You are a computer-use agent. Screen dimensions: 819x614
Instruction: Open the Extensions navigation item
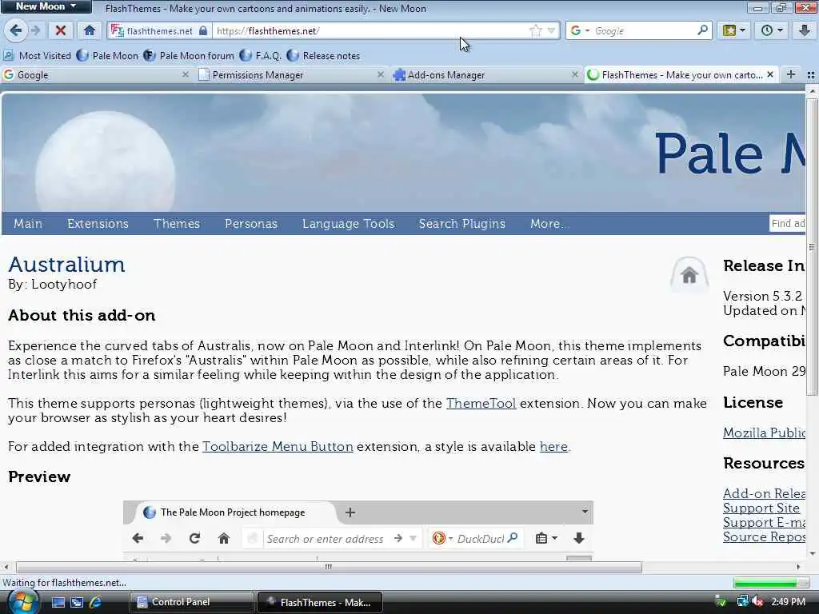point(98,224)
